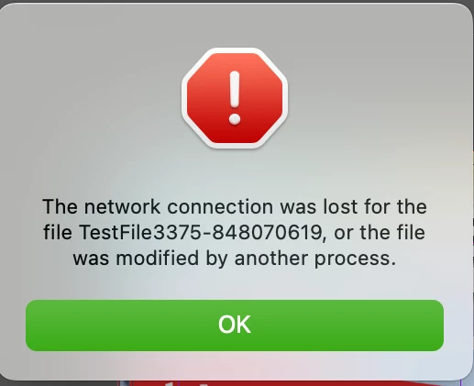Confirm the file modified warning with OK
474x386 pixels.
click(x=235, y=325)
